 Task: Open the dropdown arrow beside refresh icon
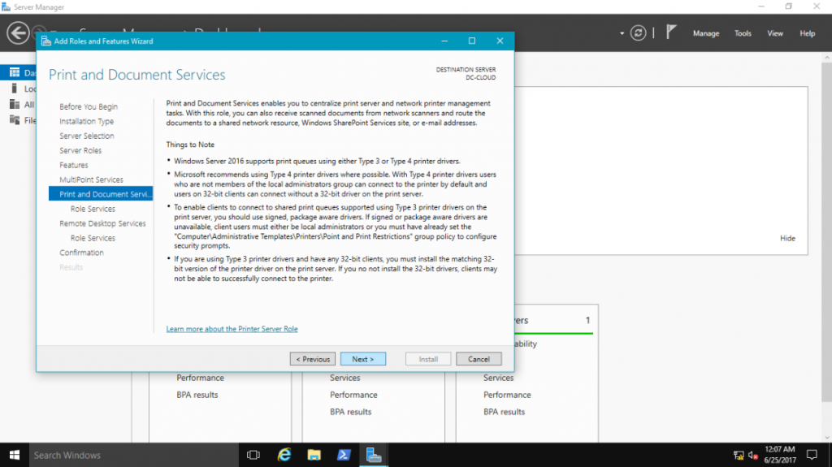click(622, 33)
